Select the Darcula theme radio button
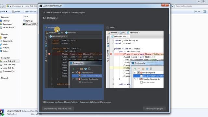The height and width of the screenshot is (117, 208). coord(46,28)
